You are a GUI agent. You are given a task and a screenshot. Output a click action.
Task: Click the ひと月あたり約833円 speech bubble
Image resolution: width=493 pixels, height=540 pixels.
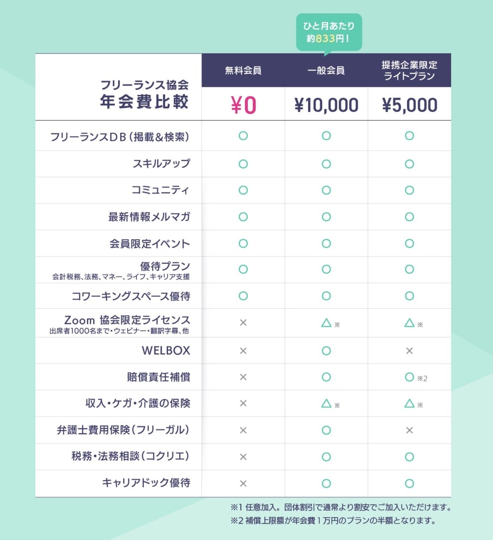[x=329, y=32]
